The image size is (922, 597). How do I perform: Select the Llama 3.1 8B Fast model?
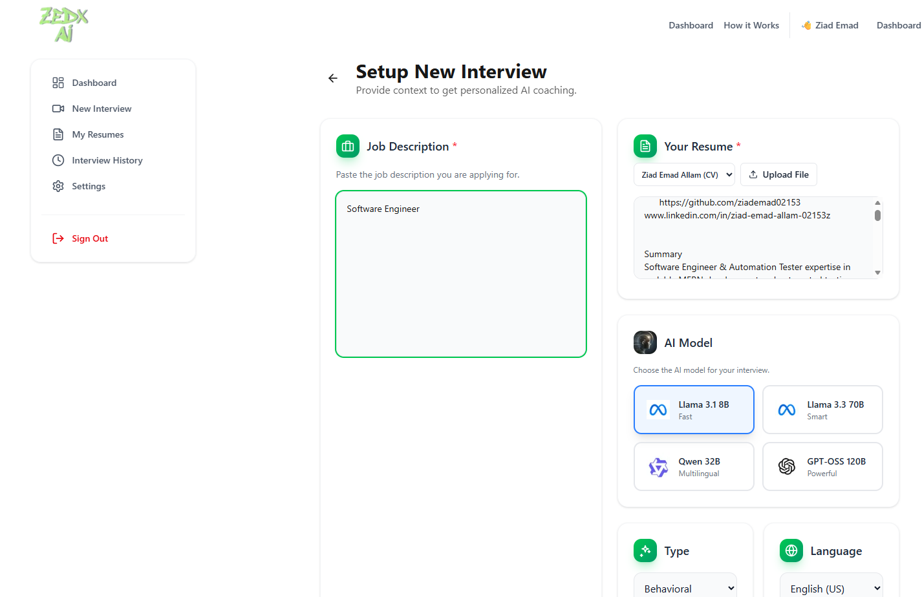pyautogui.click(x=694, y=409)
